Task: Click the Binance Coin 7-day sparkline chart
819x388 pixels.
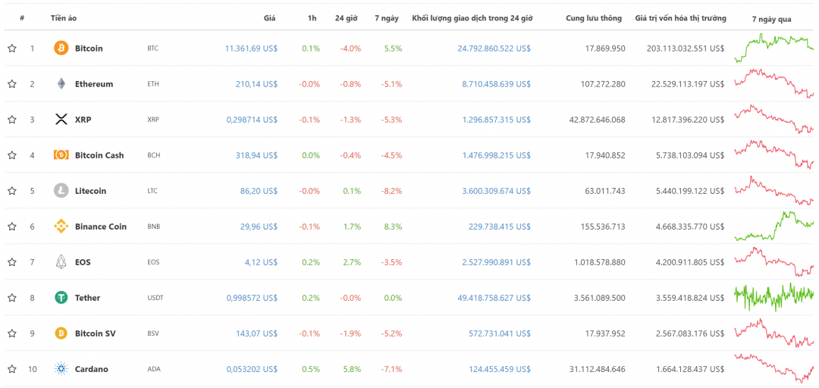Action: pos(774,226)
